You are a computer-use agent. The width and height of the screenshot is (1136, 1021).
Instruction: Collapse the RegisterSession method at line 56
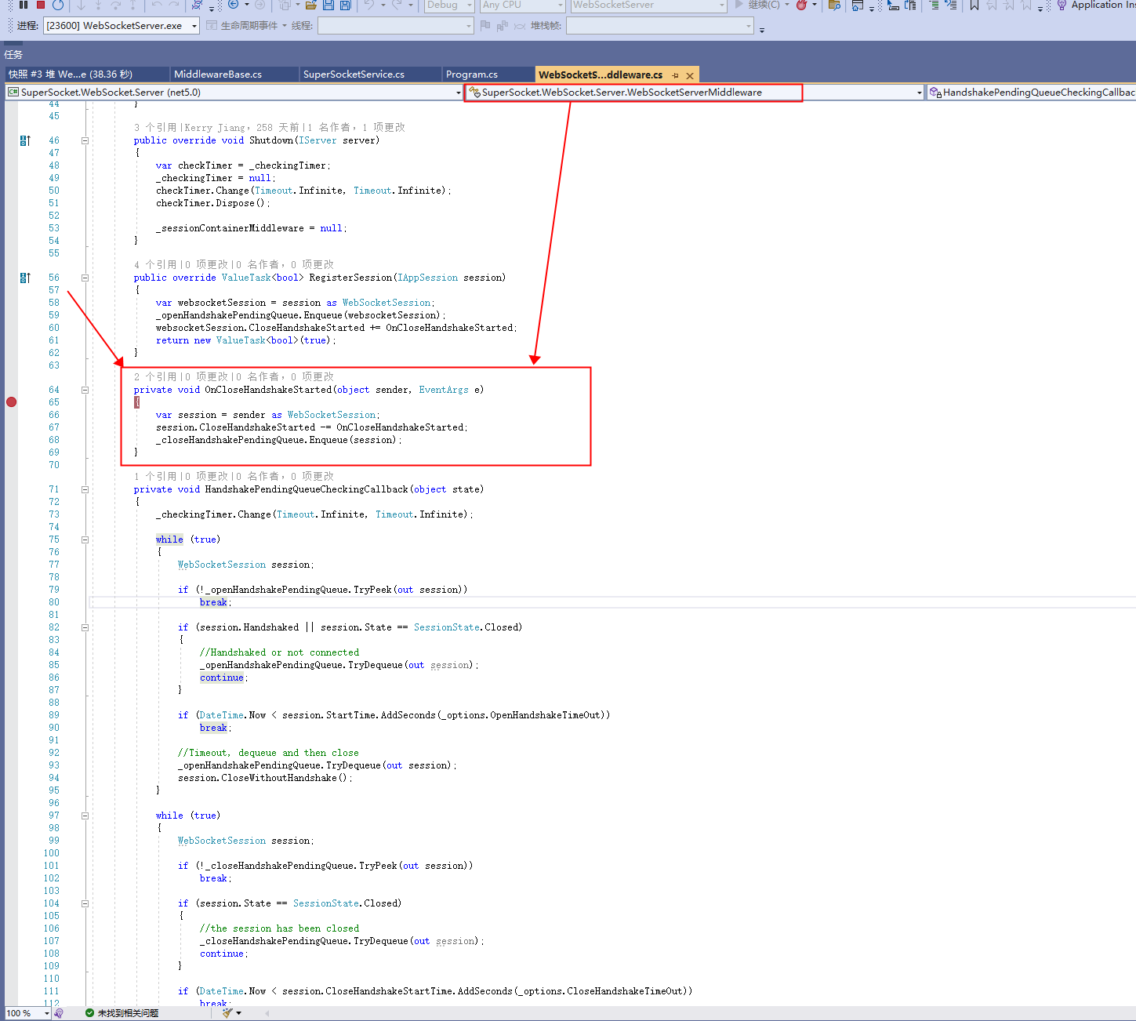point(85,278)
